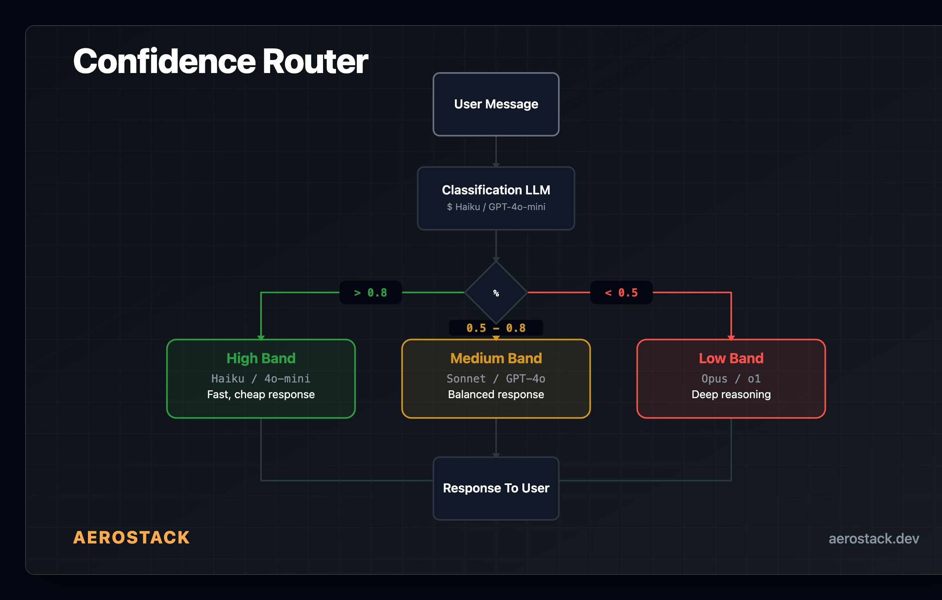This screenshot has height=600, width=942.
Task: Click the Response To User node
Action: (x=495, y=488)
